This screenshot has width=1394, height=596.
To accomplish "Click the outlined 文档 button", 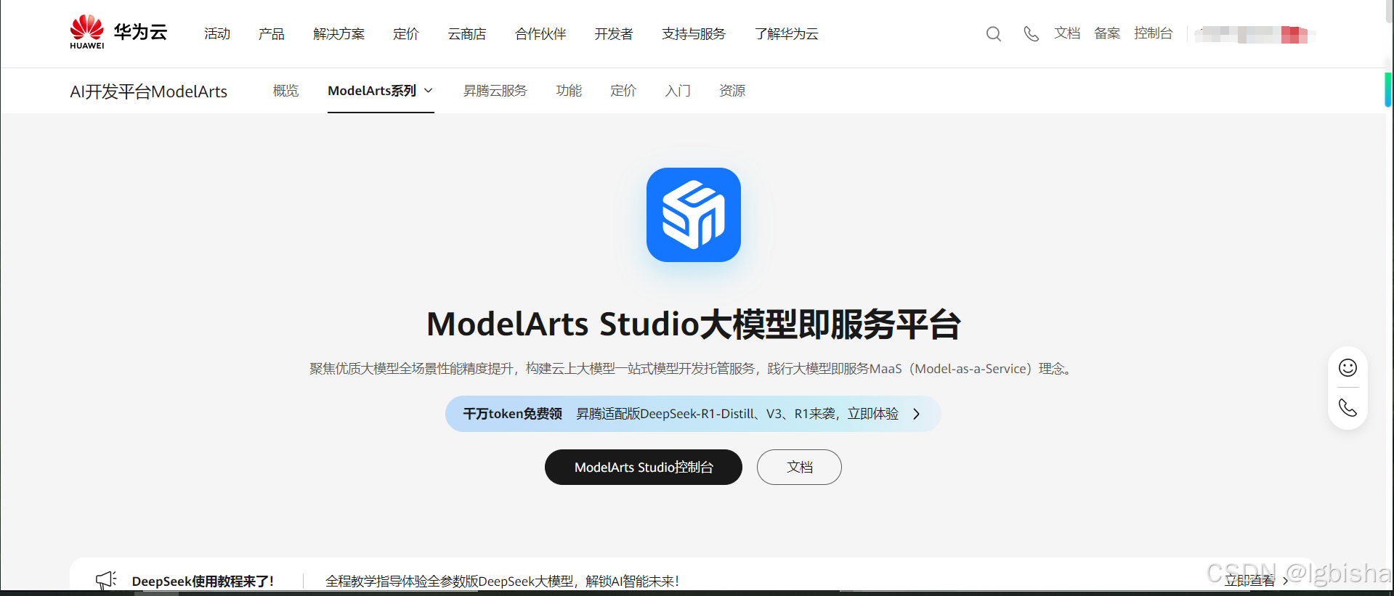I will pyautogui.click(x=799, y=467).
